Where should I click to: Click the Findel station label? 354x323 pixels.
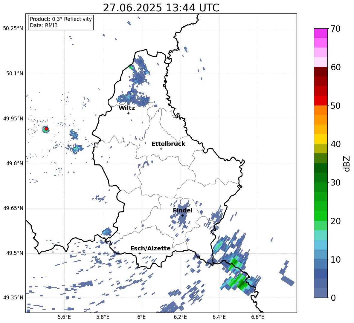tap(183, 210)
